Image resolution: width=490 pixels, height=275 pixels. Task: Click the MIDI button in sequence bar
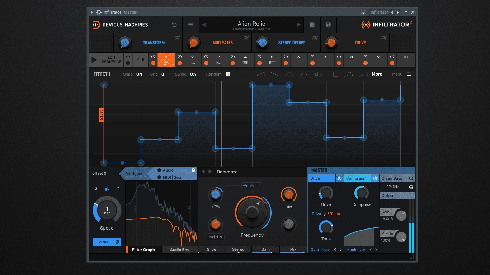point(140,60)
